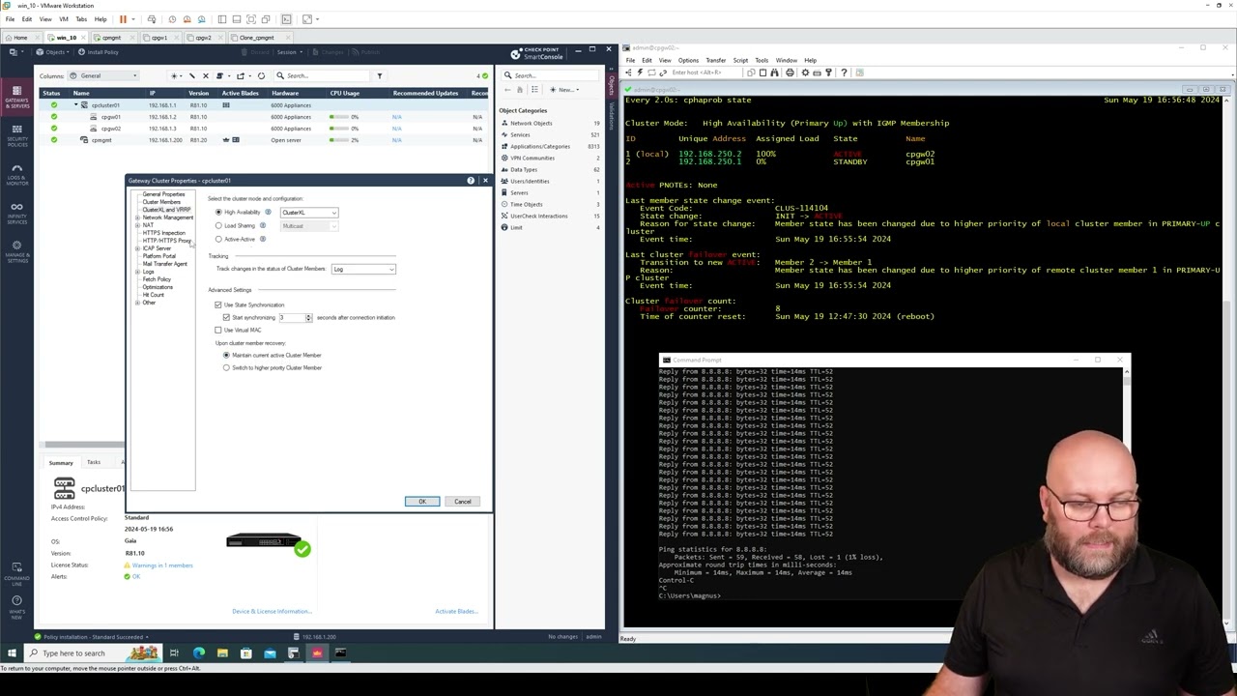Click the gateways search field
This screenshot has width=1237, height=696.
point(324,75)
